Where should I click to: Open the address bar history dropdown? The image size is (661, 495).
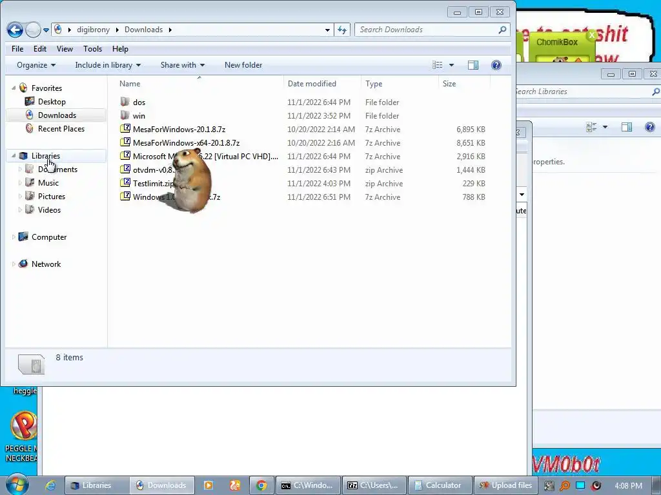327,30
